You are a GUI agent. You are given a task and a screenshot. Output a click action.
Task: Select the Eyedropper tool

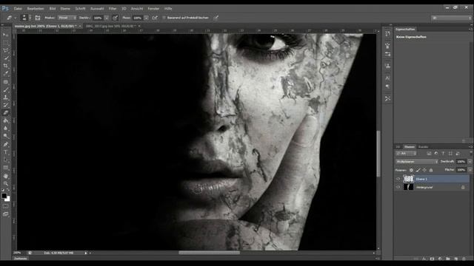(6, 73)
